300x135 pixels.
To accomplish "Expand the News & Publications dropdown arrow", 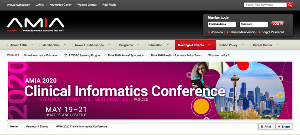I will pyautogui.click(x=109, y=45).
